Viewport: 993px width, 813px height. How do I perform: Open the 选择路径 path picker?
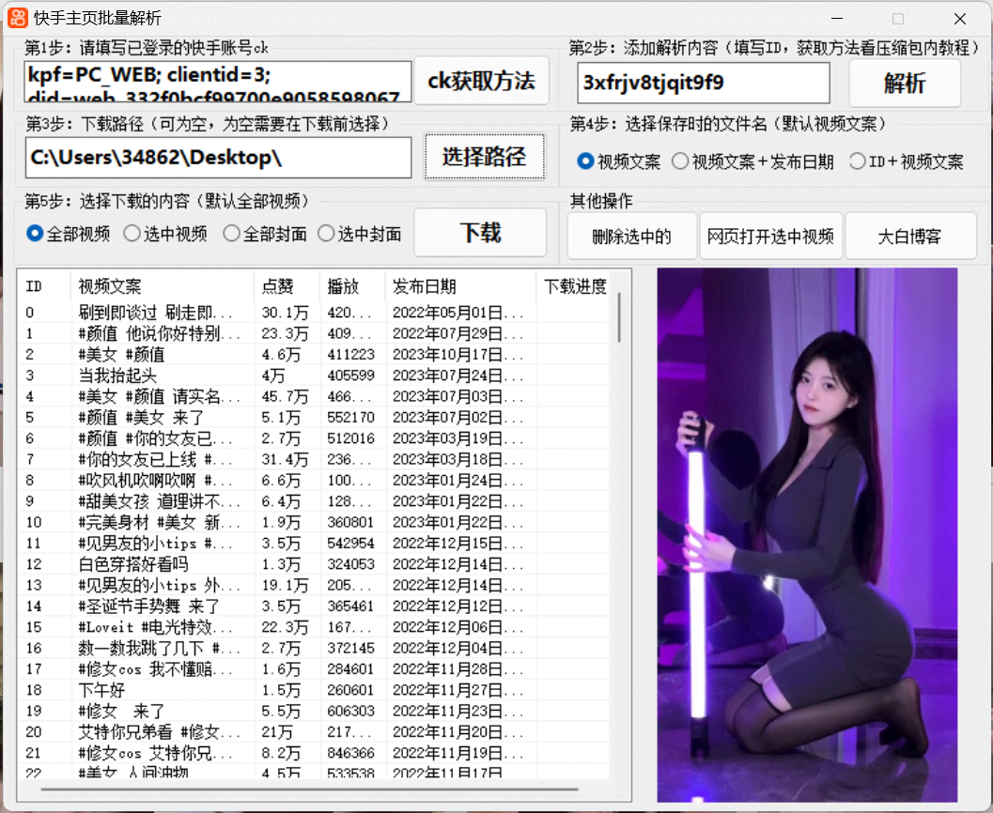tap(483, 157)
